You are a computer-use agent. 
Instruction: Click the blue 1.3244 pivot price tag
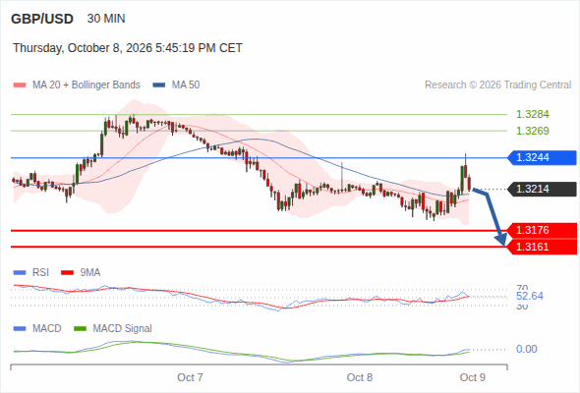point(542,157)
